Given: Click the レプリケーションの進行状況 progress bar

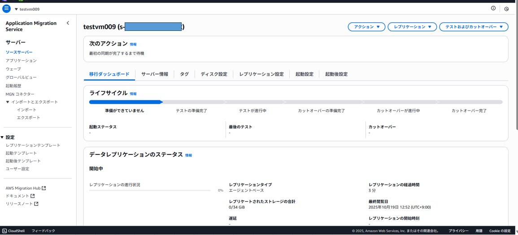Looking at the screenshot, I should 150,191.
